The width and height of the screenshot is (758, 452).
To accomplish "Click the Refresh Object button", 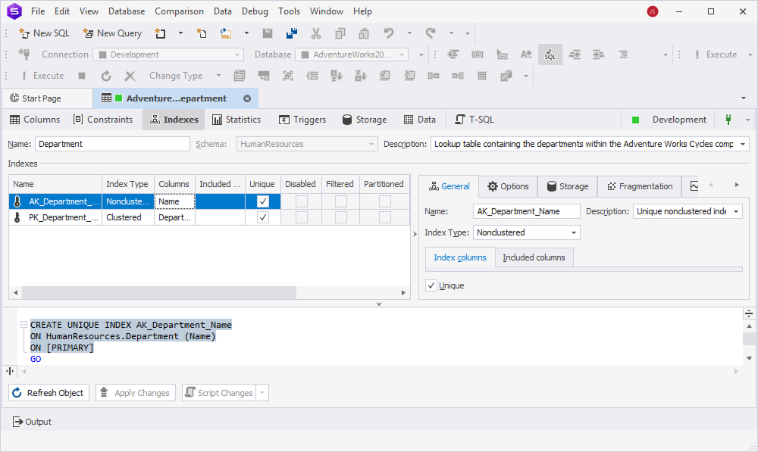I will [49, 393].
